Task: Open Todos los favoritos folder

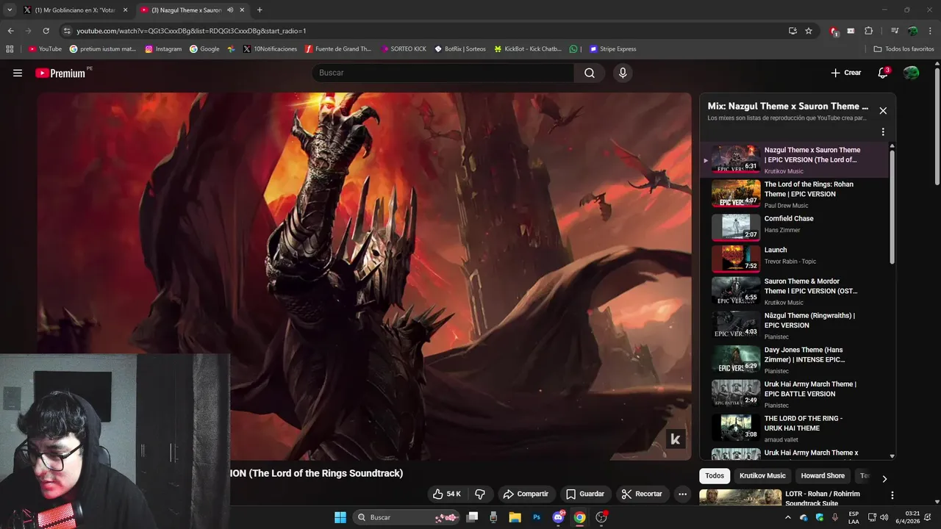Action: (x=904, y=48)
